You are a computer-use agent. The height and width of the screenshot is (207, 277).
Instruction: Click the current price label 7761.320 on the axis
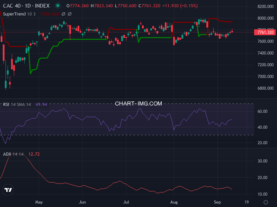tap(265, 32)
